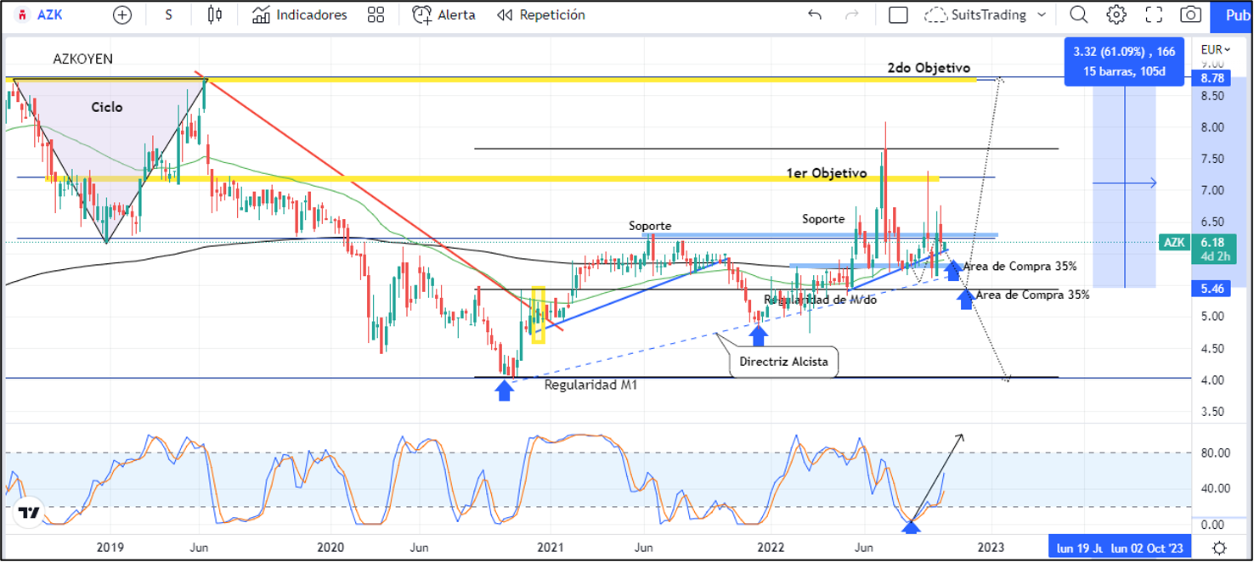Take a chart snapshot with the camera icon
The image size is (1254, 562).
point(1189,14)
